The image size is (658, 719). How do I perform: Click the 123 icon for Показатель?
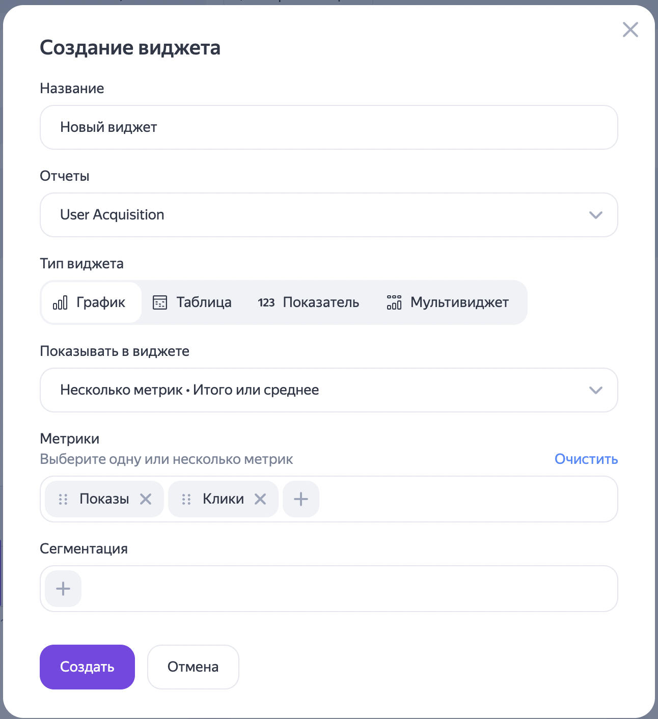[x=266, y=302]
